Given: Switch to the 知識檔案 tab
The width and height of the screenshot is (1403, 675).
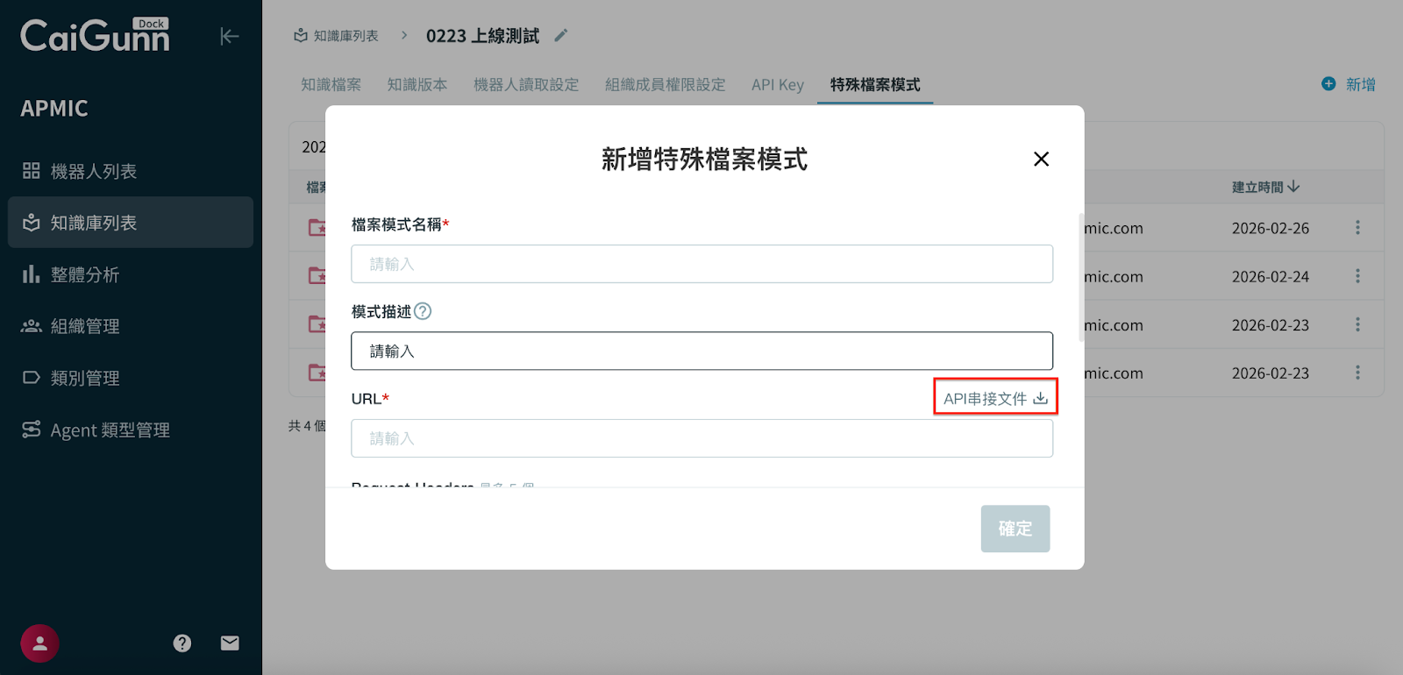Looking at the screenshot, I should (331, 85).
